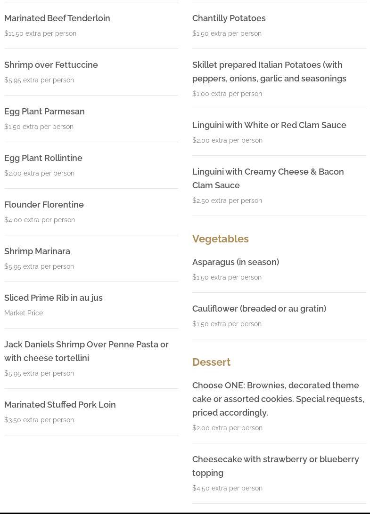This screenshot has height=514, width=370.
Task: Click the Dessert section heading
Action: tap(211, 362)
